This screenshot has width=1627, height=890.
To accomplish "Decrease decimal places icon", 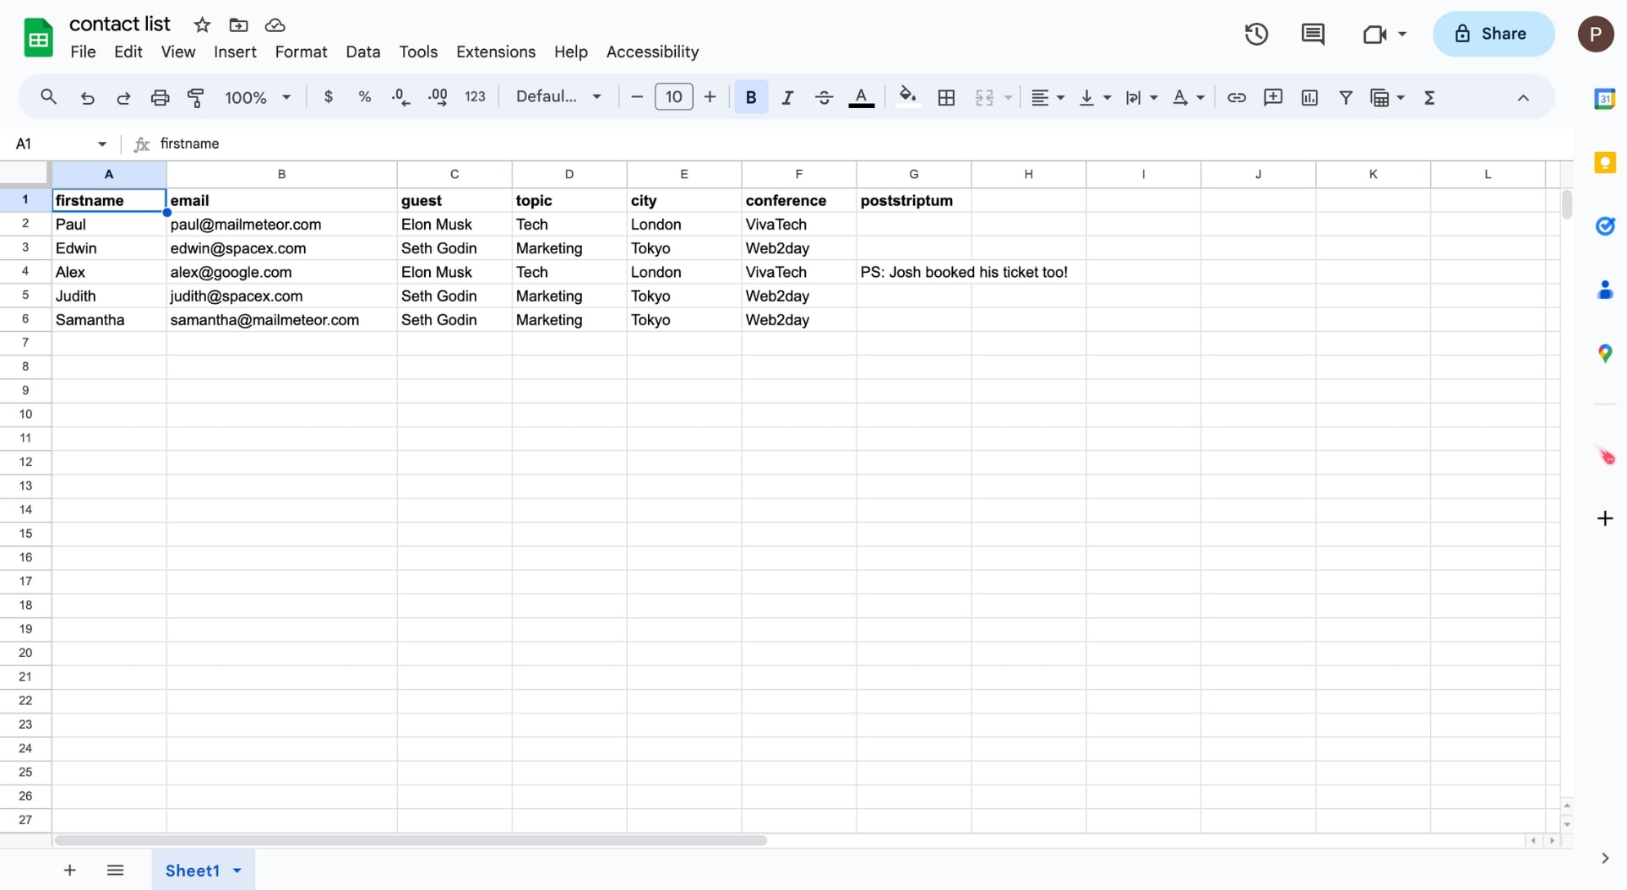I will coord(400,97).
